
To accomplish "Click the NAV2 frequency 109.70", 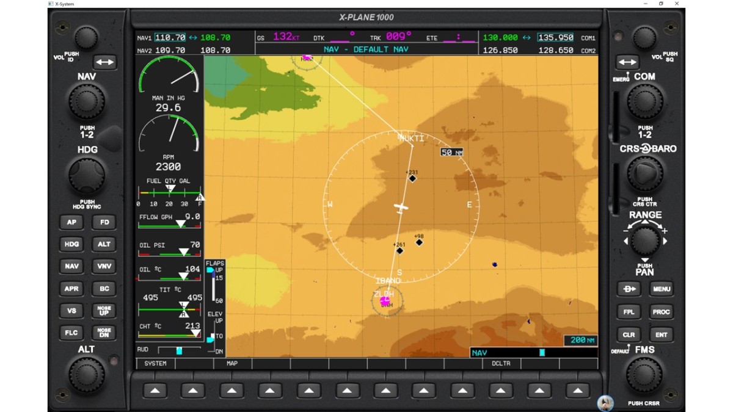I will pos(170,51).
